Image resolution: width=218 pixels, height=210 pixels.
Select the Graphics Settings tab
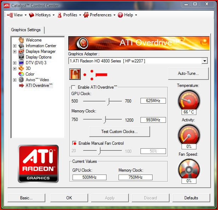tap(26, 30)
